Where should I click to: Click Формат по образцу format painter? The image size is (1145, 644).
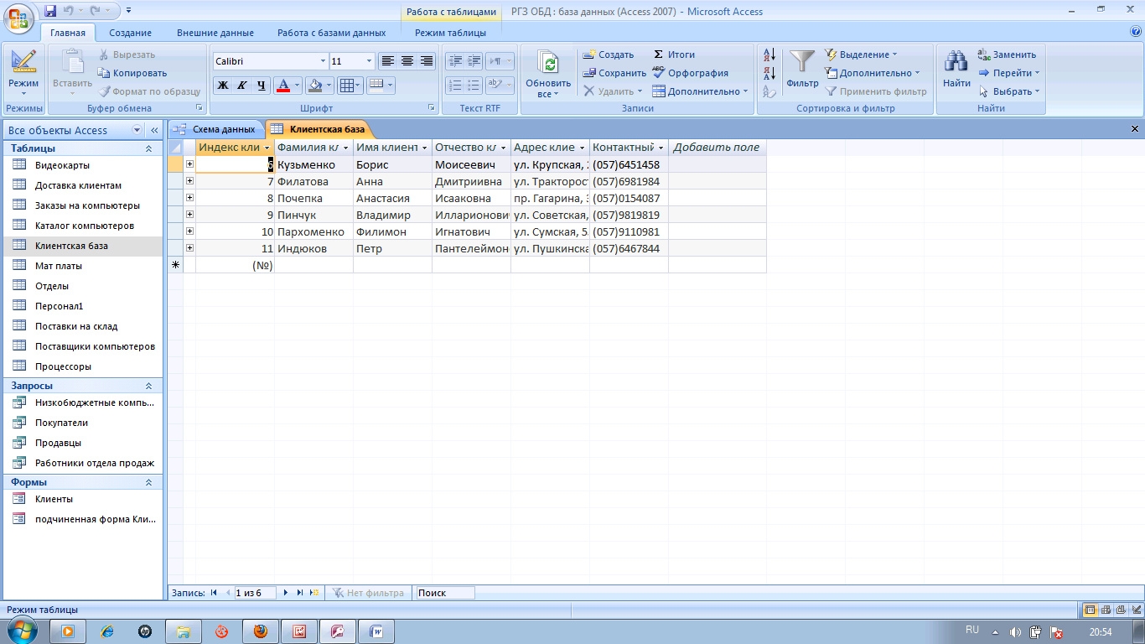tap(150, 91)
